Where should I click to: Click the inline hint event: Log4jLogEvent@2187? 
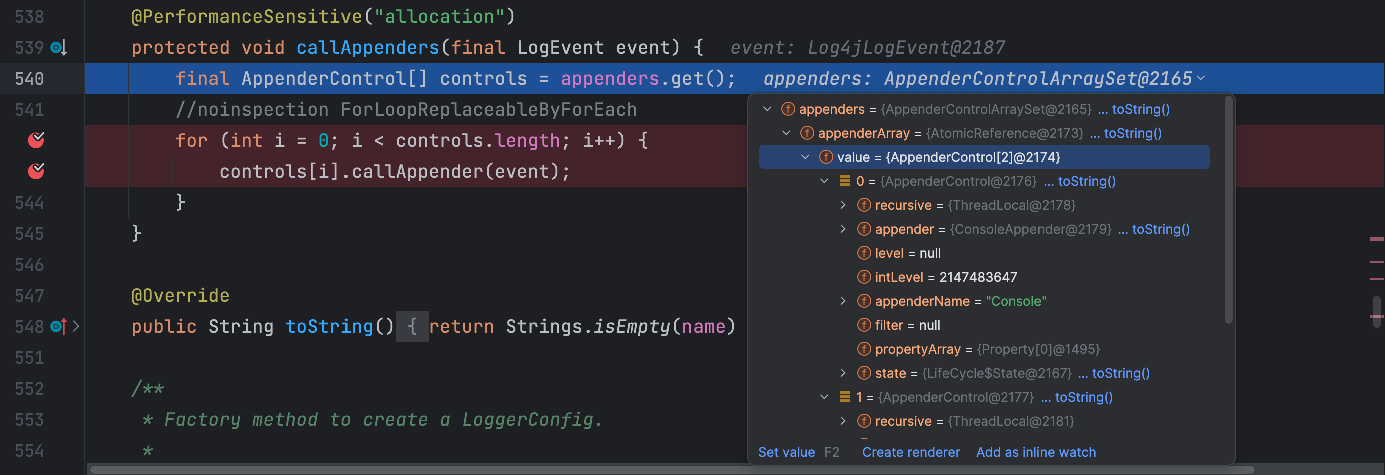(x=867, y=48)
